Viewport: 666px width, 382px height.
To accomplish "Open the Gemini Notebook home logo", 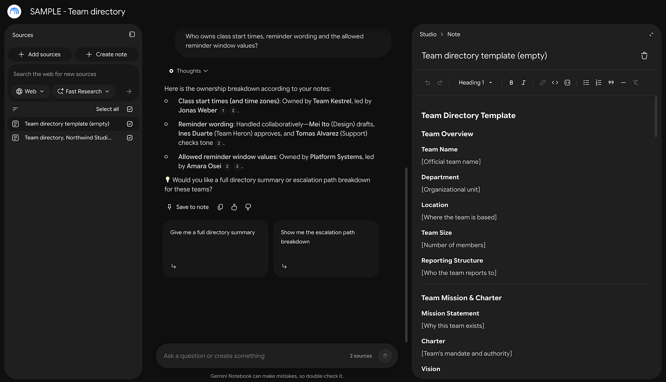I will point(15,11).
